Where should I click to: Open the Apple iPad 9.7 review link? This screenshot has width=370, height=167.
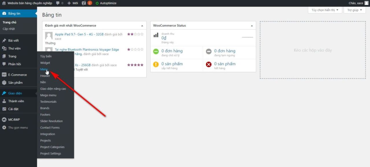point(79,34)
